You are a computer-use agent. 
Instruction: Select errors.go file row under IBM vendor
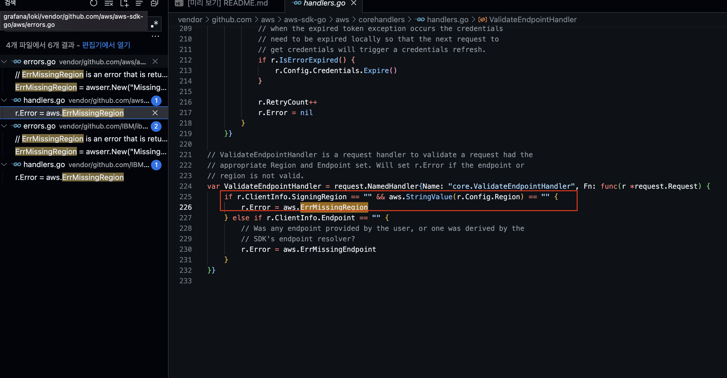pyautogui.click(x=84, y=126)
